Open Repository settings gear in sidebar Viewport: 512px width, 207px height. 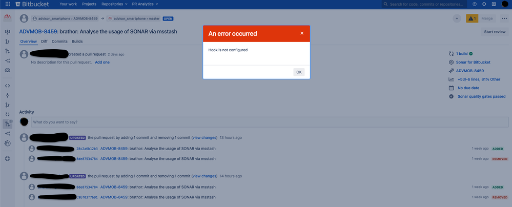8,158
